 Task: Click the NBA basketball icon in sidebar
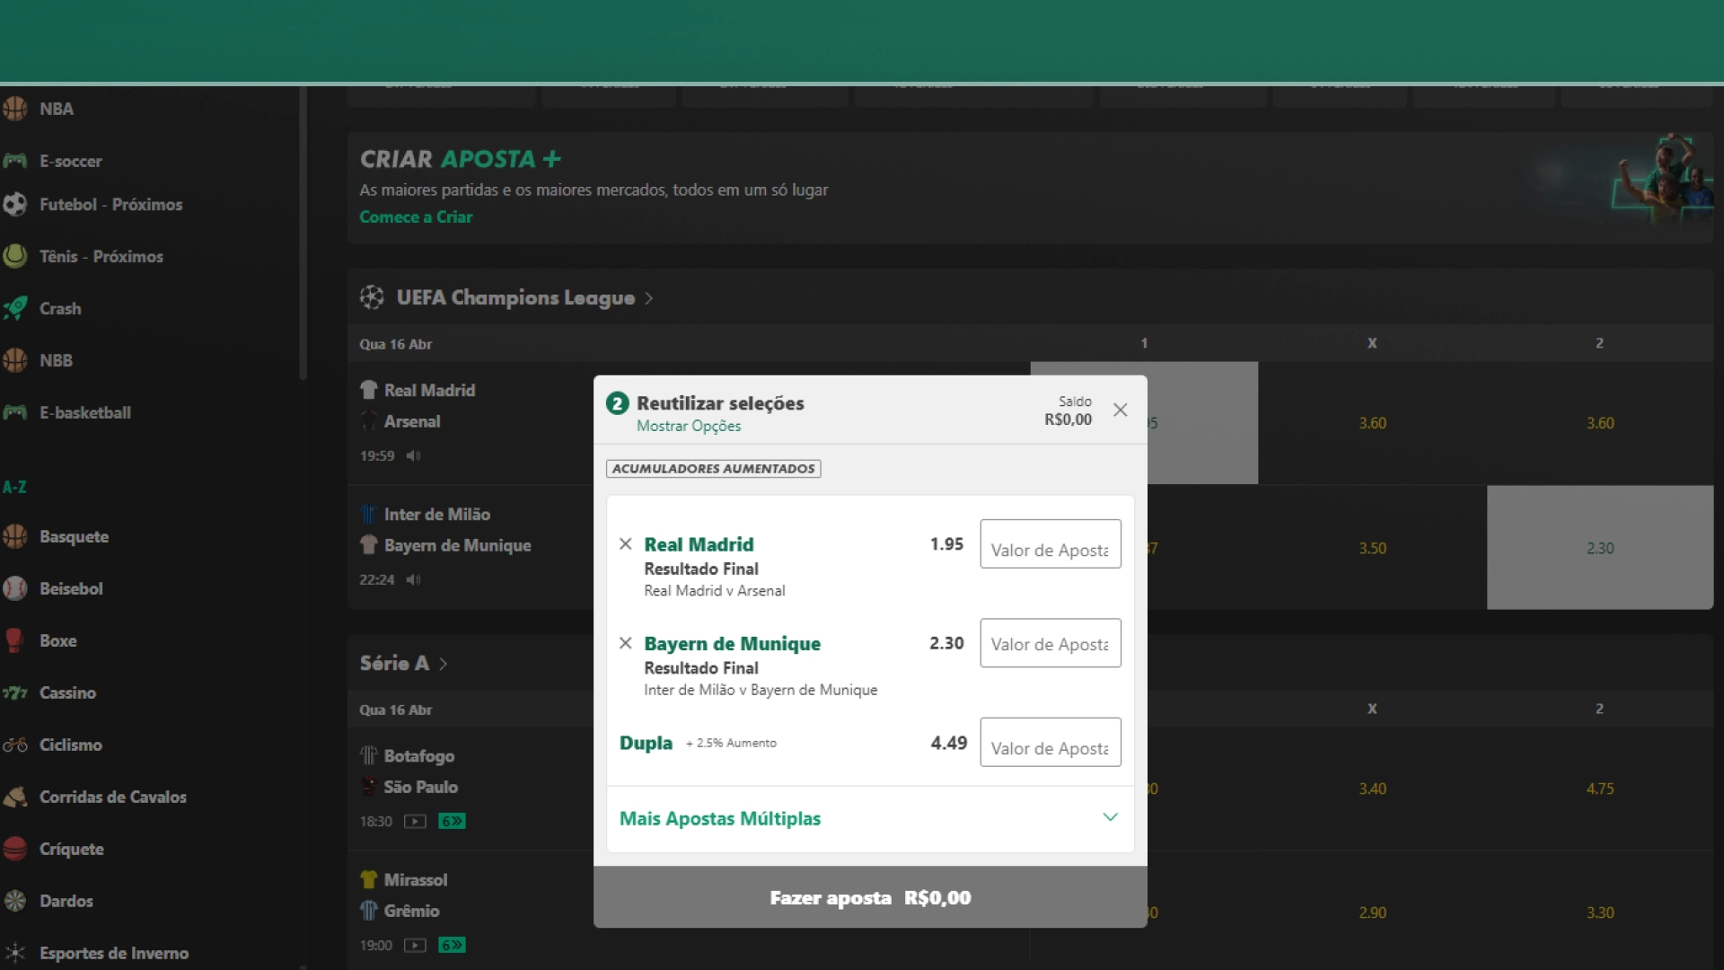coord(14,109)
